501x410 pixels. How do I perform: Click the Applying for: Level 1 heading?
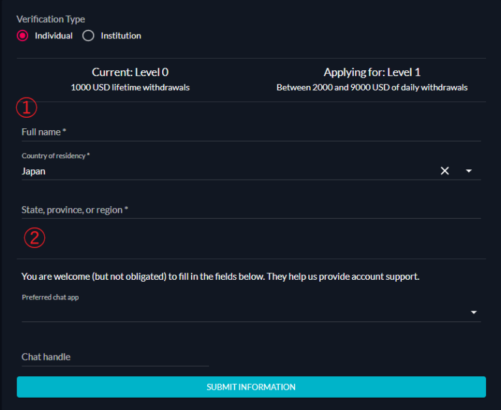coord(372,72)
